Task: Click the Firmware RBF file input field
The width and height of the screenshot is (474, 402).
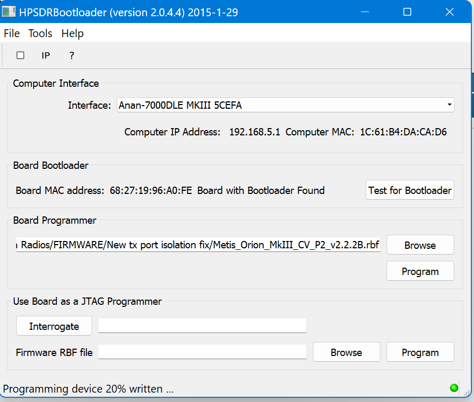Action: [202, 352]
